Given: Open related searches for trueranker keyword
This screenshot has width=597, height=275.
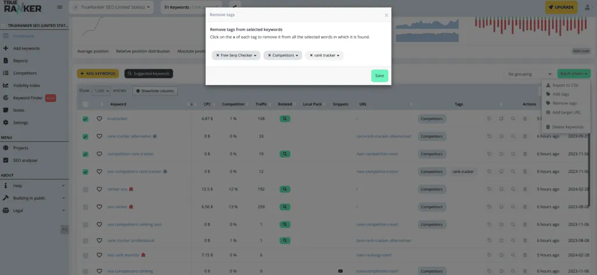Looking at the screenshot, I should click(285, 119).
